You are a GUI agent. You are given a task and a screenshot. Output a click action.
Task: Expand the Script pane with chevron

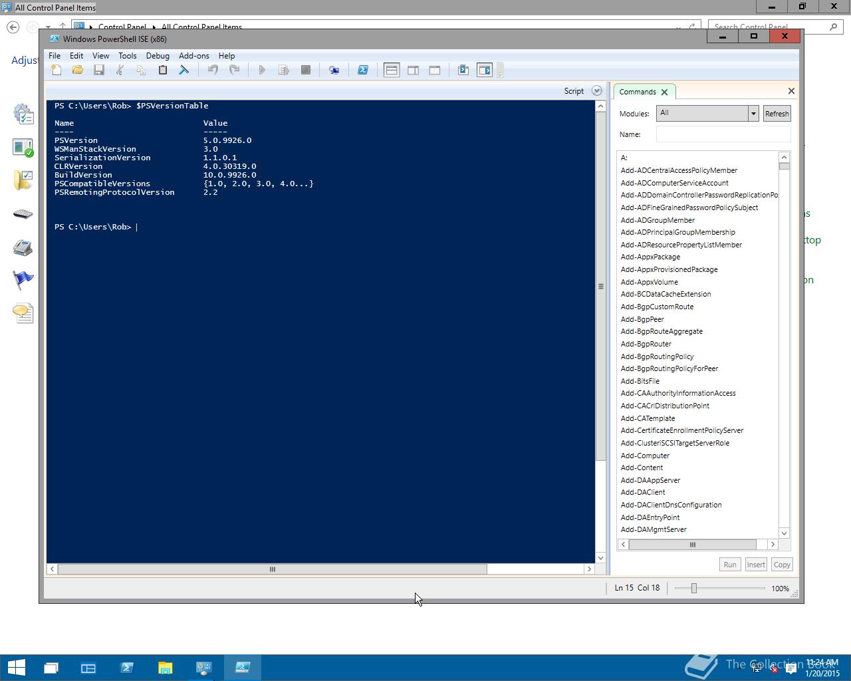pyautogui.click(x=596, y=91)
